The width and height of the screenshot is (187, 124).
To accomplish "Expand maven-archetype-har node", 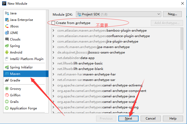I will coord(53,74).
